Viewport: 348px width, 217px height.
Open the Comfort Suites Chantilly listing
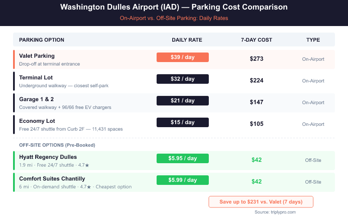52,179
